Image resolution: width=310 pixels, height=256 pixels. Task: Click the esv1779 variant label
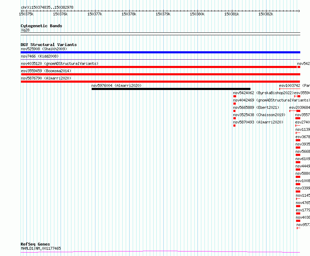[303, 210]
